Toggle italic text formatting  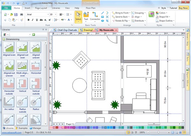(x=32, y=20)
